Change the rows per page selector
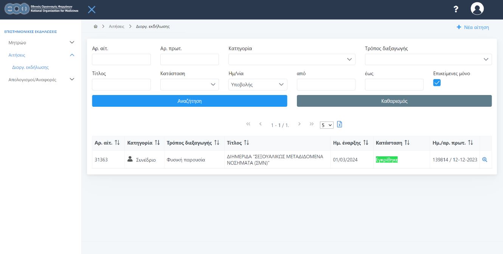Viewport: 503px width, 254px height. click(326, 125)
